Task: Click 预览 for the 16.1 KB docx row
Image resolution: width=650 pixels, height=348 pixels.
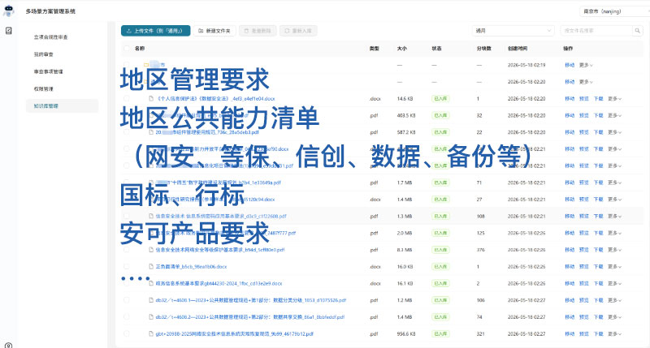Action: tap(583, 283)
